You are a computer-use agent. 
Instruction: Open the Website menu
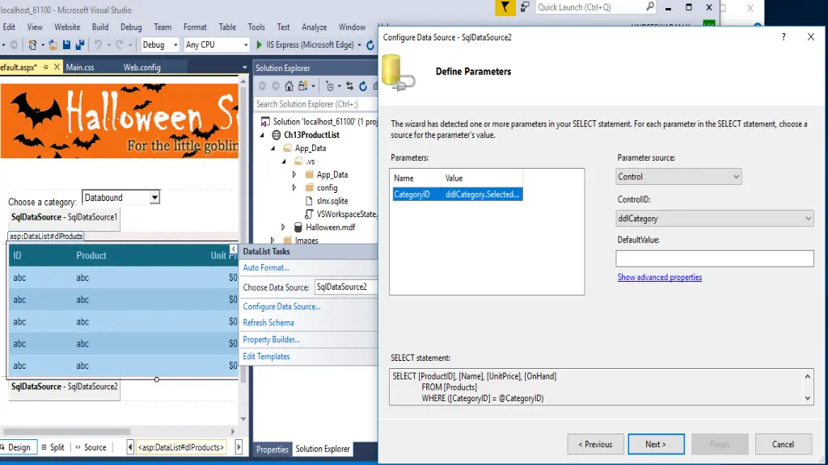(67, 27)
